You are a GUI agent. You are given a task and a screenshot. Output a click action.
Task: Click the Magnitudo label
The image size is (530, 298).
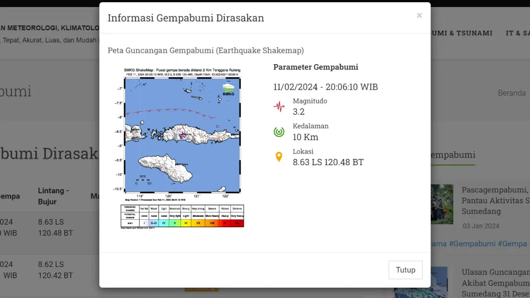tap(310, 101)
